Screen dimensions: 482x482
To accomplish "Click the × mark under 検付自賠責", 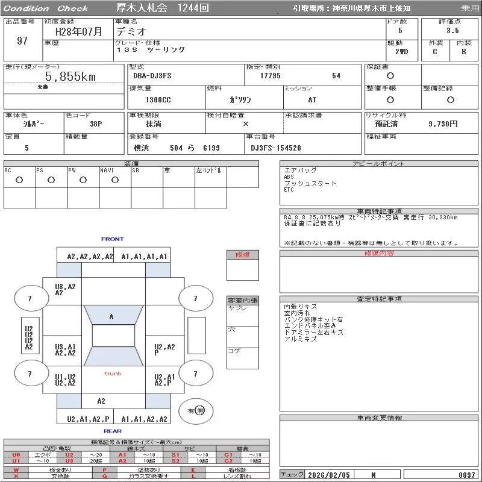I will point(245,124).
